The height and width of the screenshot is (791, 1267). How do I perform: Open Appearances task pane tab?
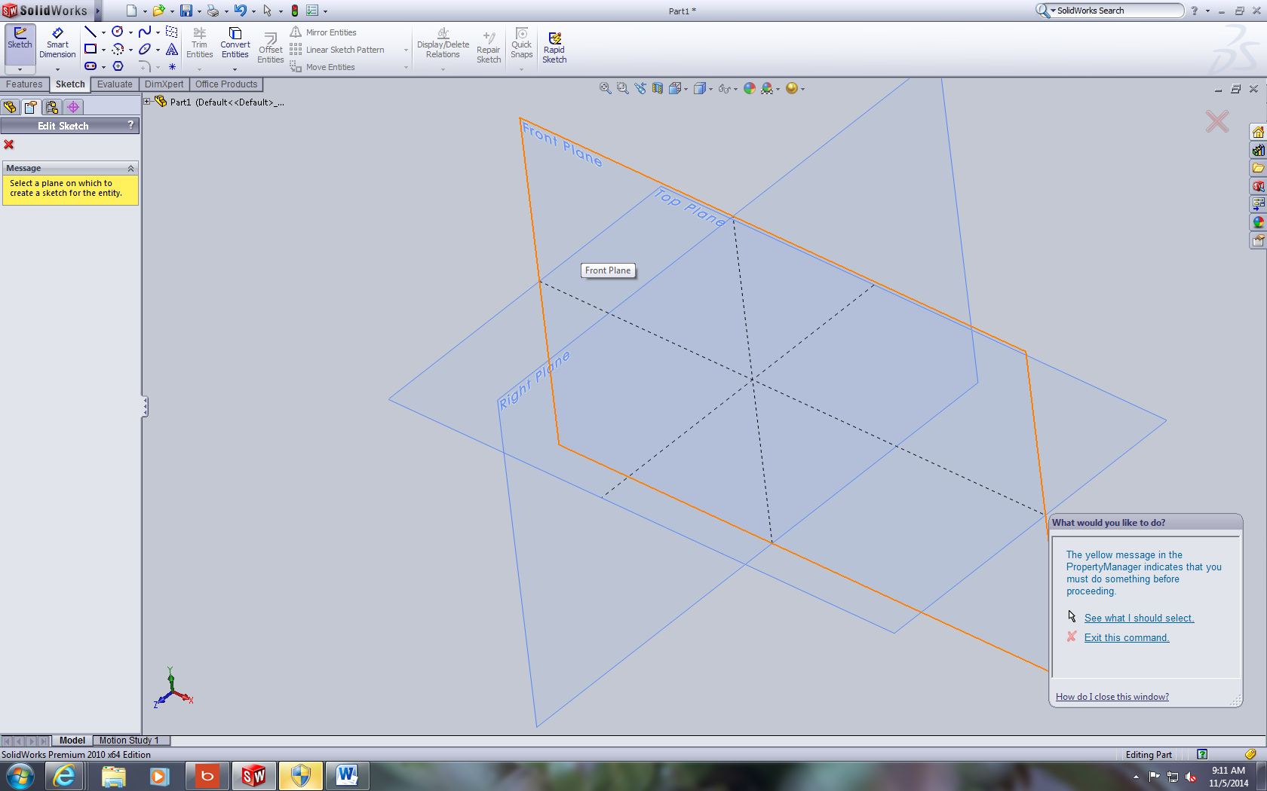pyautogui.click(x=1258, y=222)
